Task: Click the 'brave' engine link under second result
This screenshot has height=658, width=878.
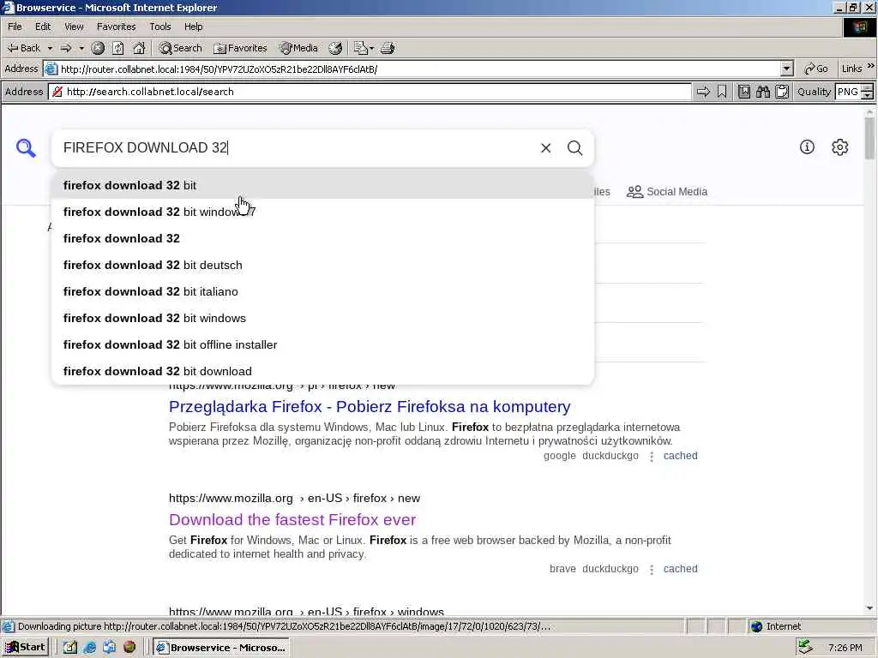Action: point(562,569)
